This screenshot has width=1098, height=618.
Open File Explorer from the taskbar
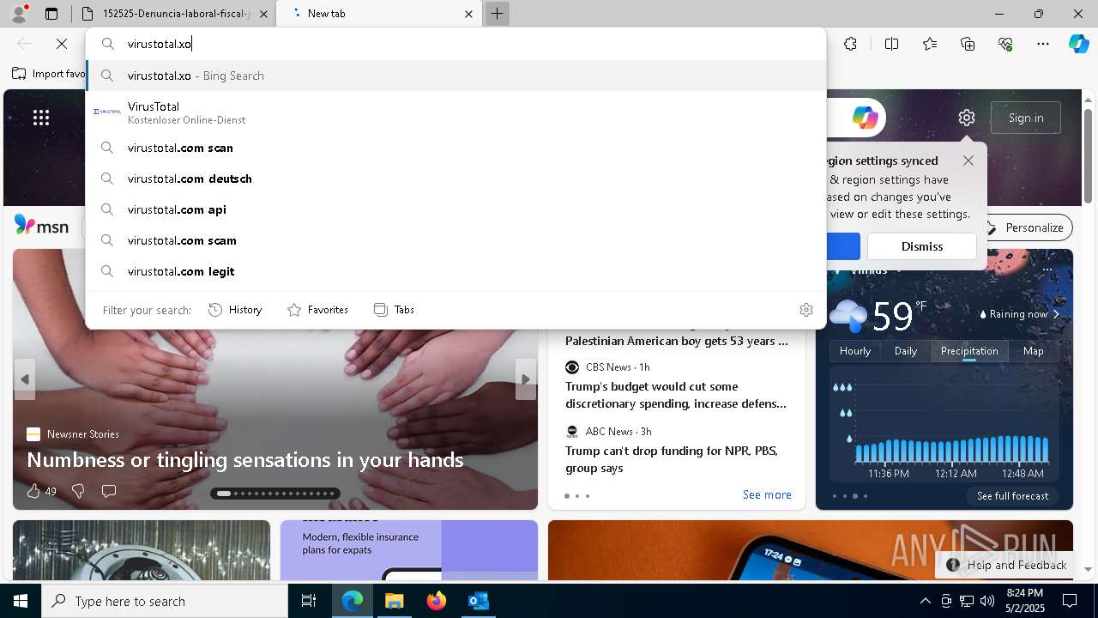click(x=394, y=601)
